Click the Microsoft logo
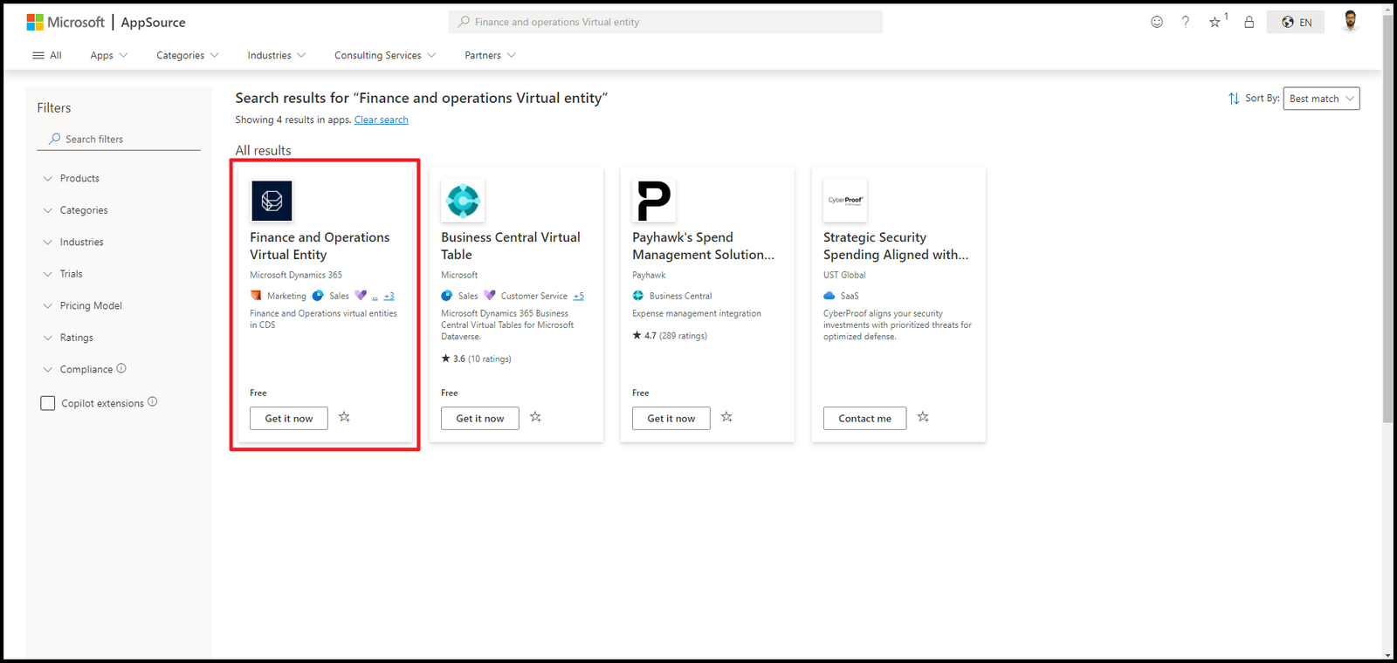This screenshot has width=1397, height=663. point(65,23)
